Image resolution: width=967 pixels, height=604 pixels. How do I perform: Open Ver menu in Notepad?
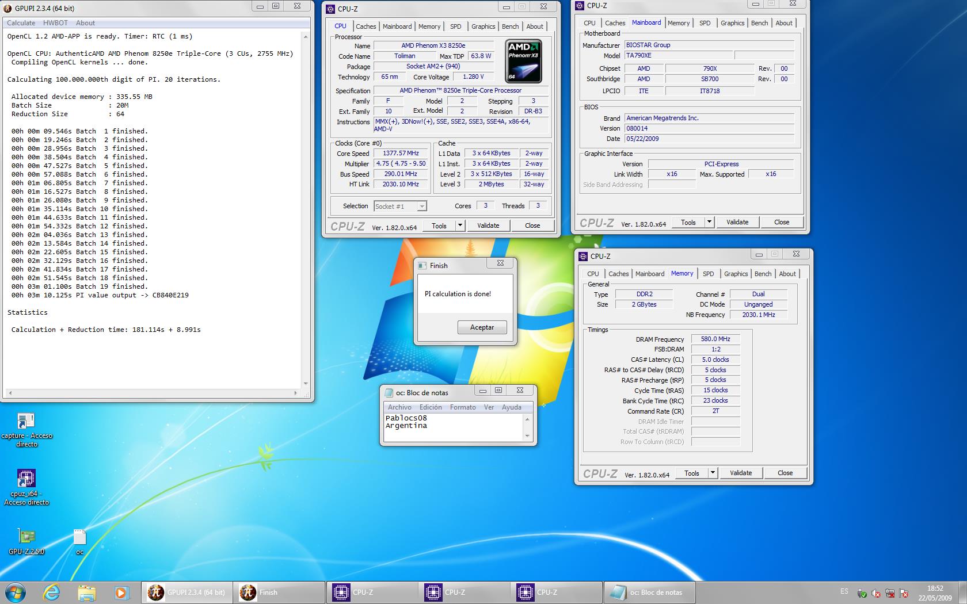pyautogui.click(x=489, y=407)
